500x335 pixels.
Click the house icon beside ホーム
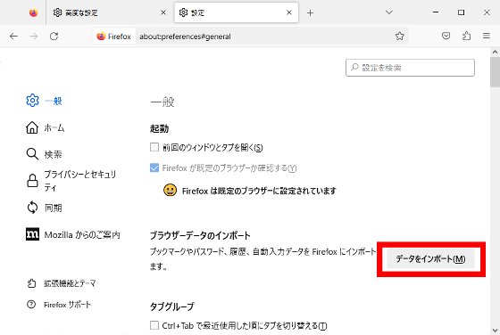pos(32,127)
